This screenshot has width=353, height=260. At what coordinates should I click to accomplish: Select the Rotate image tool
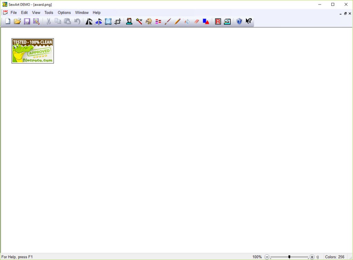point(89,21)
